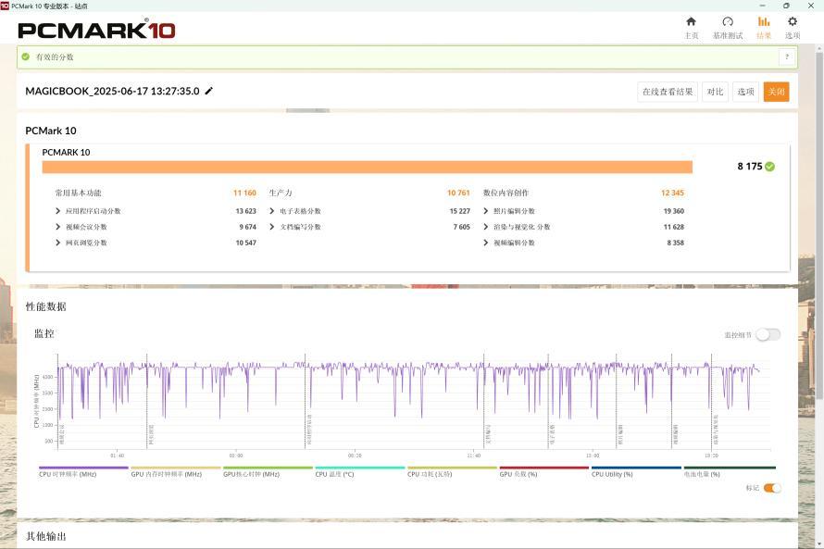
Task: Click 生产力 score 10 761
Action: tap(458, 193)
